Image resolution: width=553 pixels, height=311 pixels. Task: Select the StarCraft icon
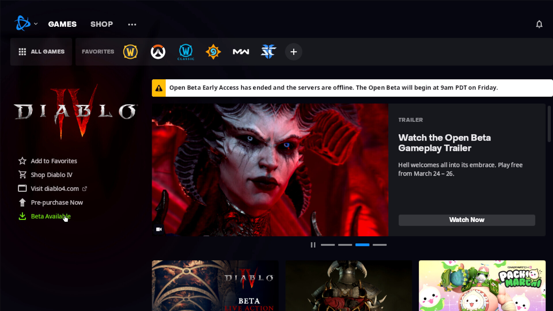[268, 52]
